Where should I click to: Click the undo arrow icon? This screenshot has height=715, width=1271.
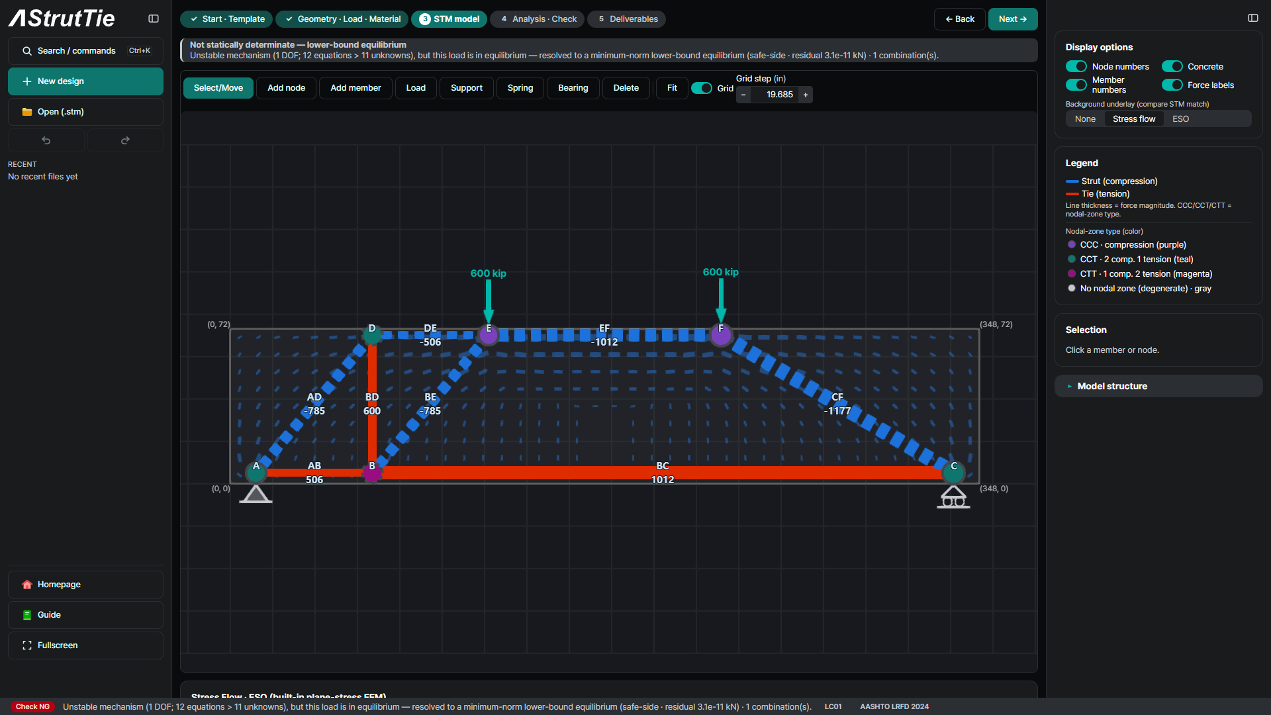pos(46,140)
